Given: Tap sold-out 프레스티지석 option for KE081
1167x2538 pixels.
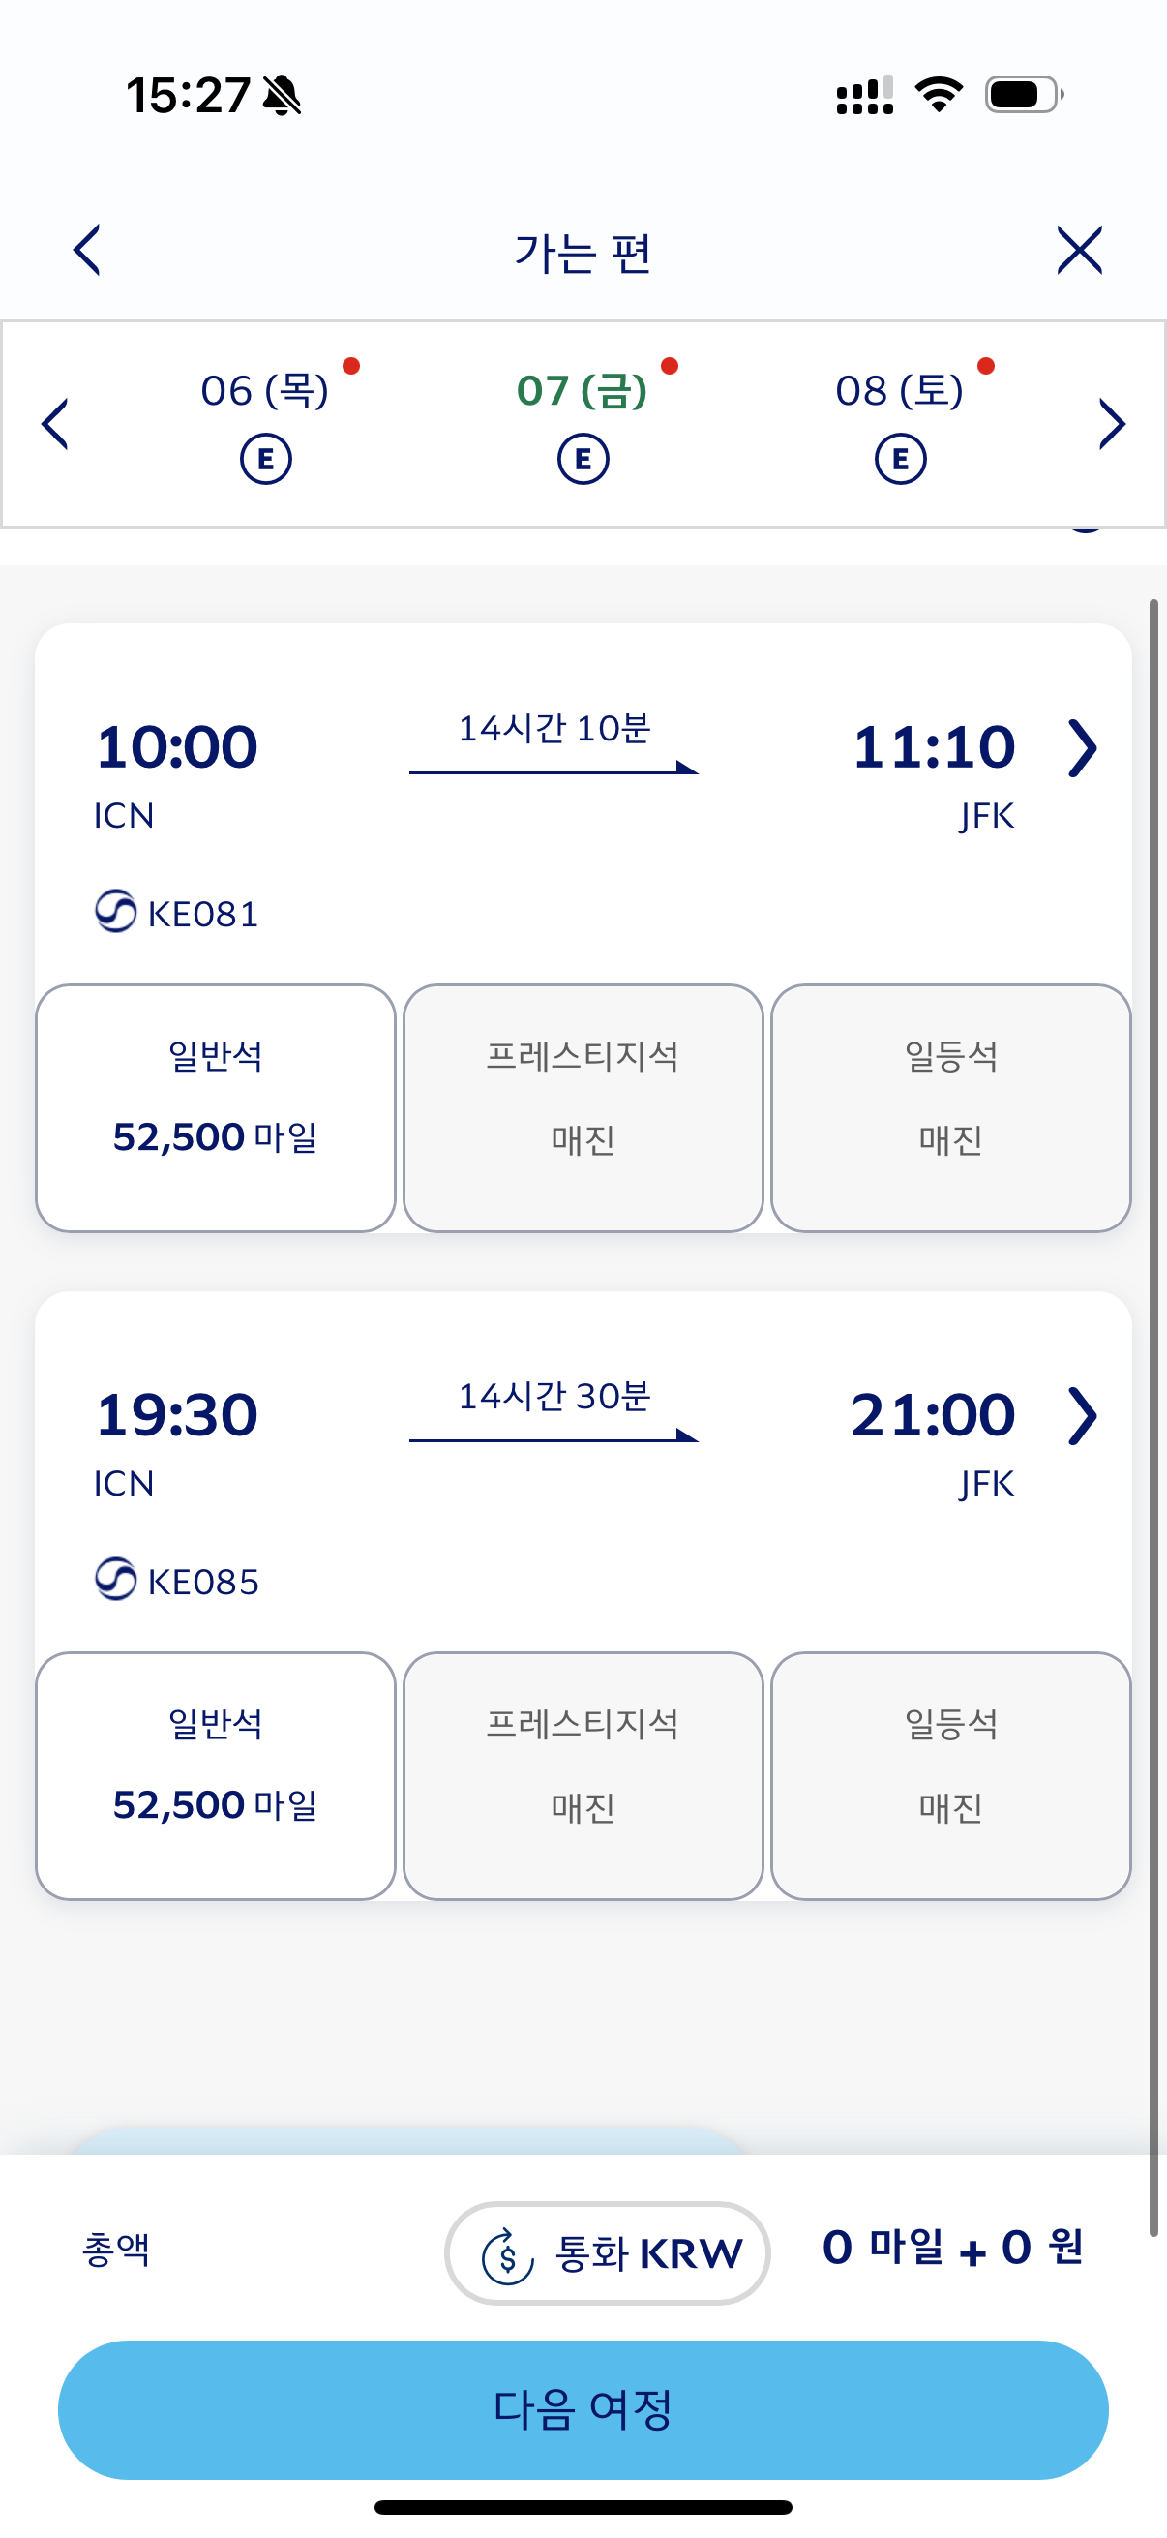Looking at the screenshot, I should tap(583, 1107).
